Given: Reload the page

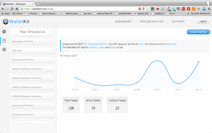Looking at the screenshot, I should point(12,9).
